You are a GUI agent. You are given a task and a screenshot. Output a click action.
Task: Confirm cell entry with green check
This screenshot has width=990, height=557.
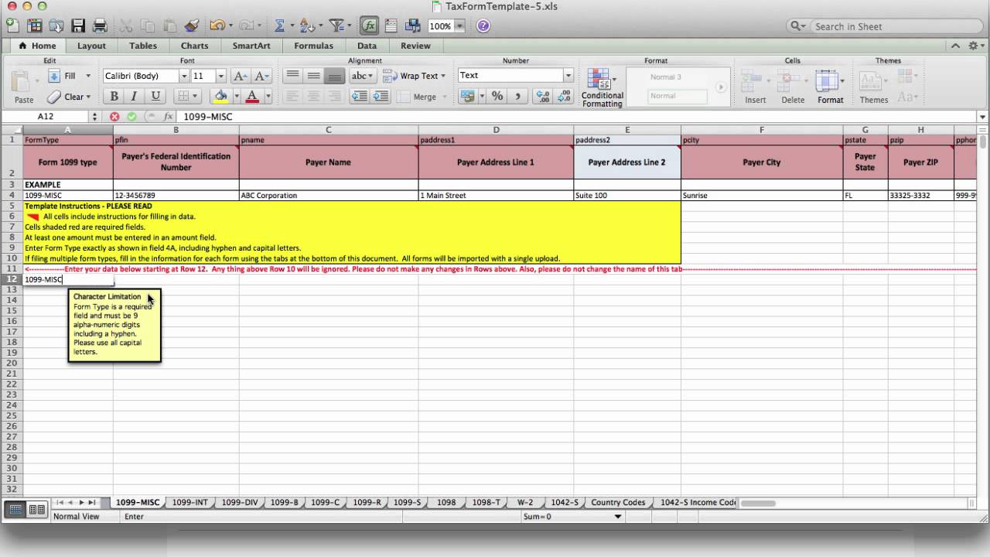[x=131, y=117]
